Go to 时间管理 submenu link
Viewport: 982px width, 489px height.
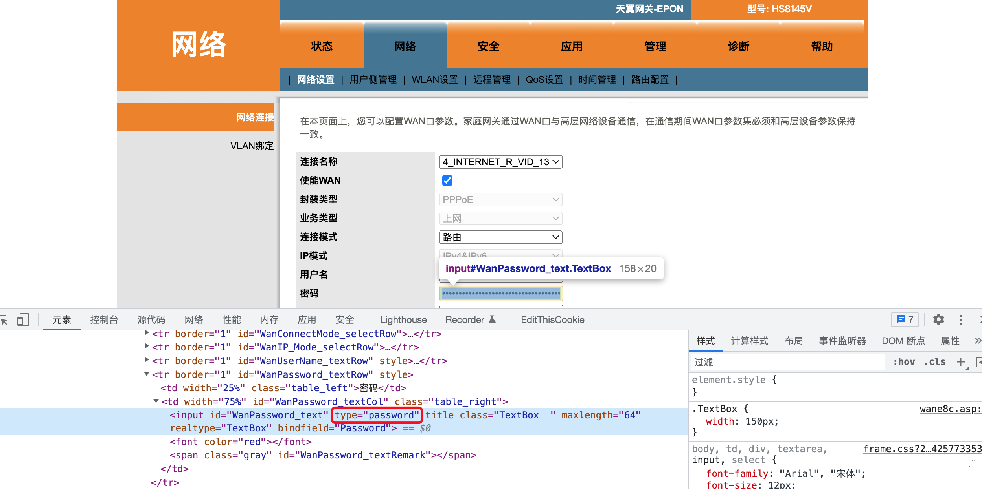pos(597,80)
